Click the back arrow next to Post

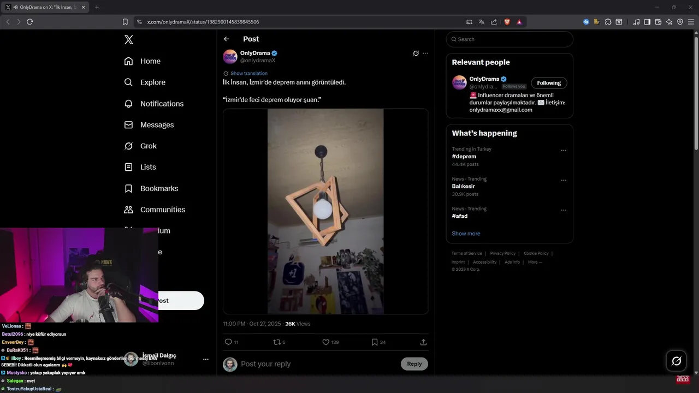(227, 39)
